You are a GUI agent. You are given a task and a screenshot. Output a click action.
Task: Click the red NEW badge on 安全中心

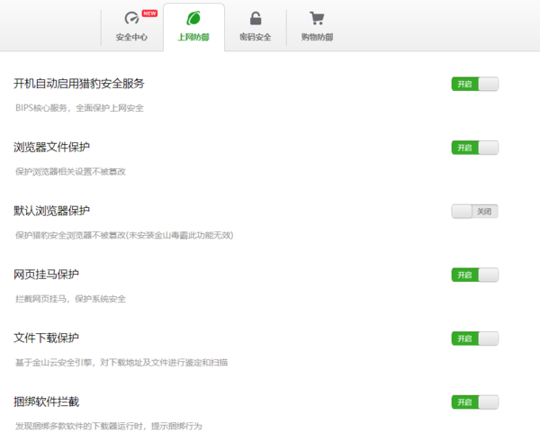(x=149, y=14)
